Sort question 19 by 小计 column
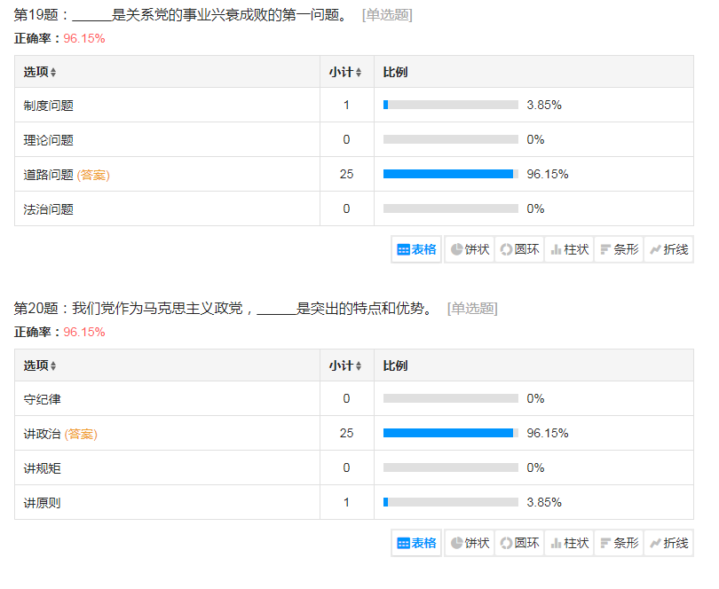Screen dimensions: 719x589 [345, 72]
